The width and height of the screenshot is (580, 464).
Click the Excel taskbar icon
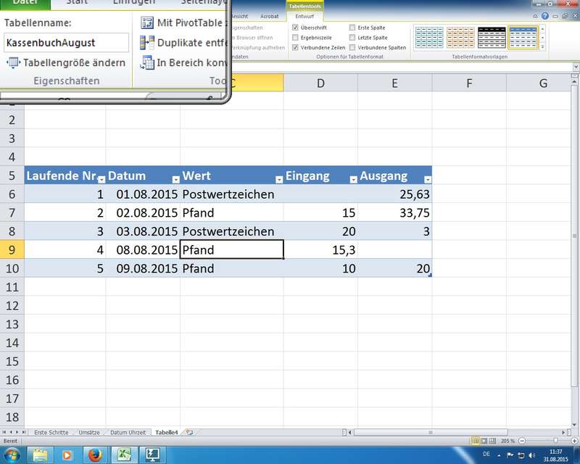pos(124,455)
